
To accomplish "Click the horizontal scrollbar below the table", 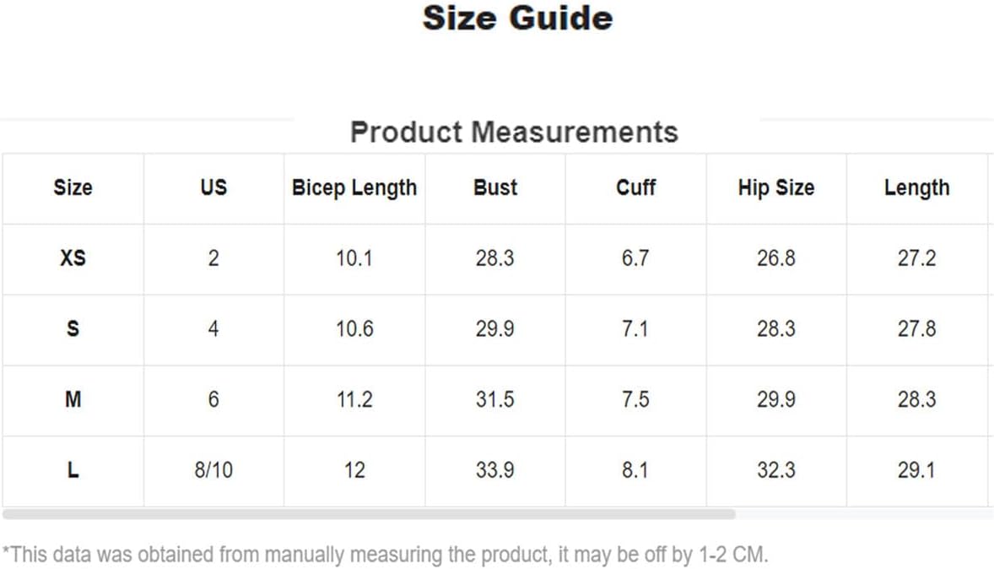I will 368,514.
